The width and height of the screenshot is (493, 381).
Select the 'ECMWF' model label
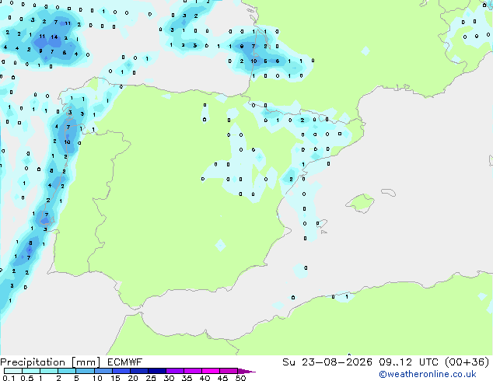125,362
